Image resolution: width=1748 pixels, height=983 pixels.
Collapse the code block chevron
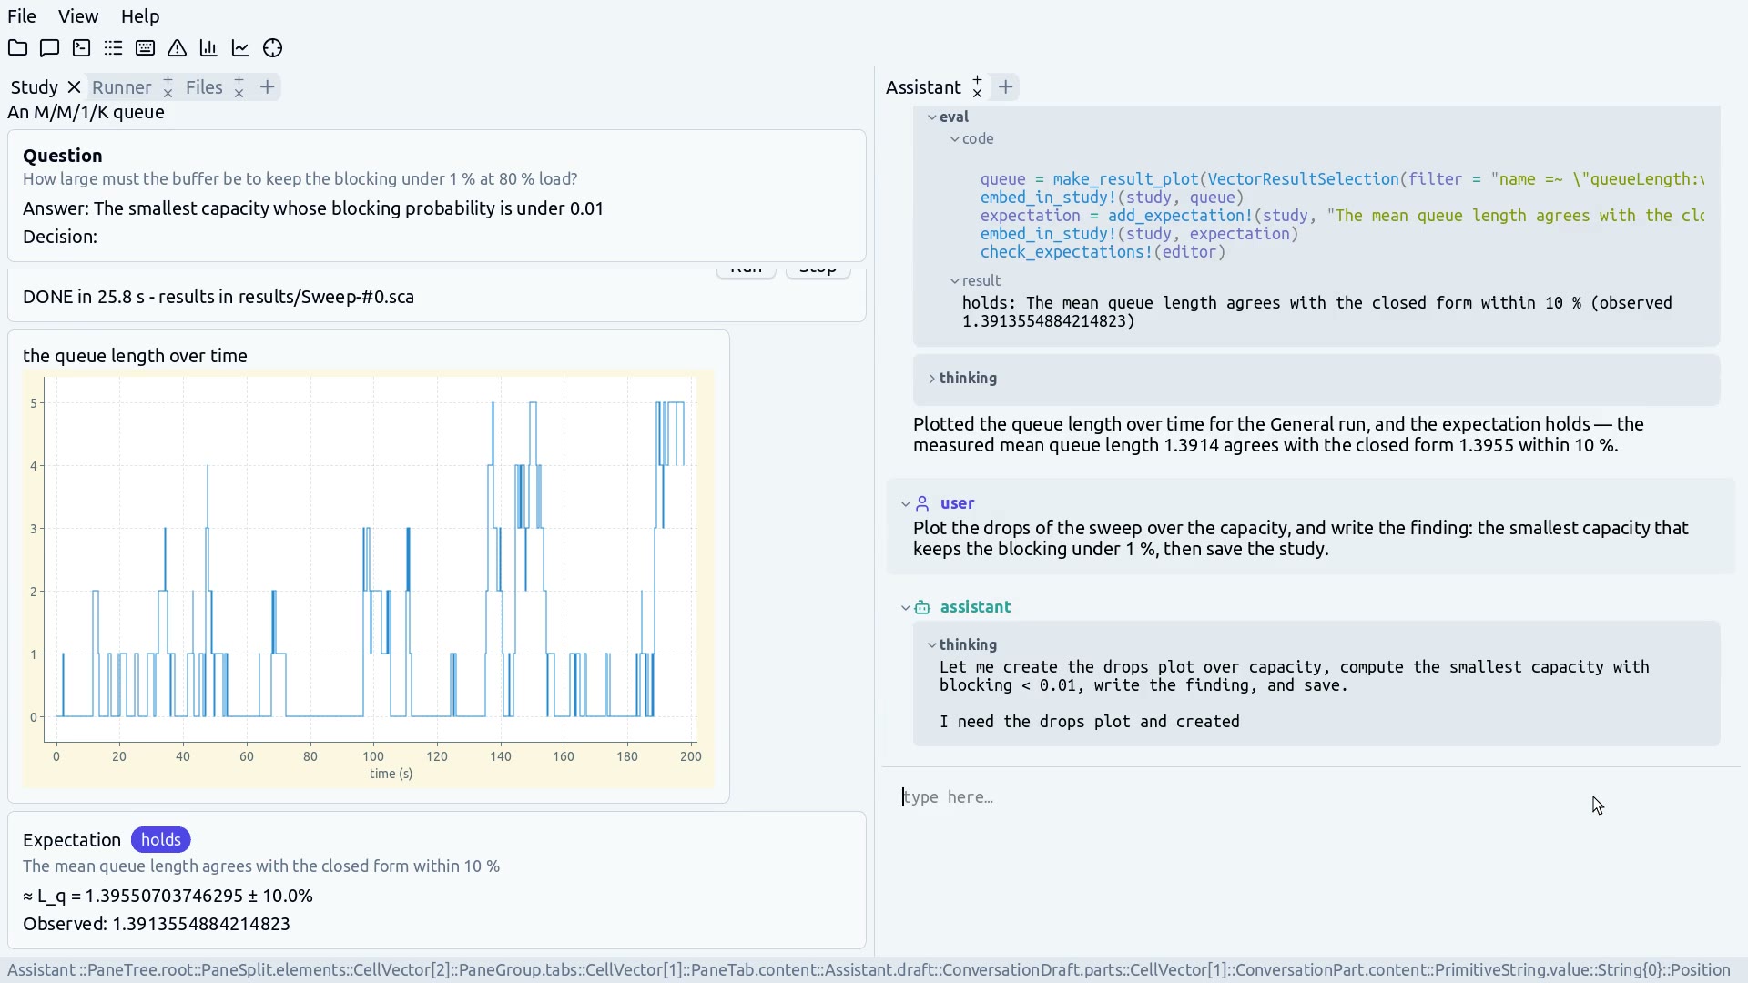pyautogui.click(x=955, y=139)
